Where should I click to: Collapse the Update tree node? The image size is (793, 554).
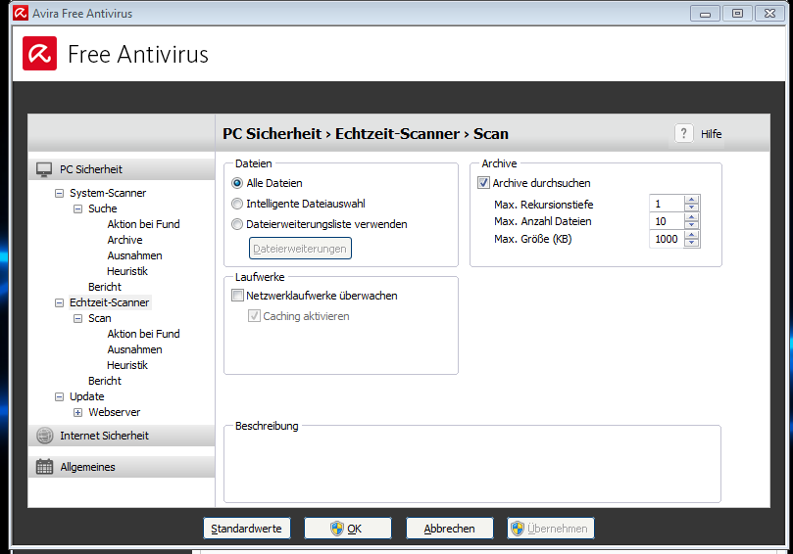(x=59, y=396)
